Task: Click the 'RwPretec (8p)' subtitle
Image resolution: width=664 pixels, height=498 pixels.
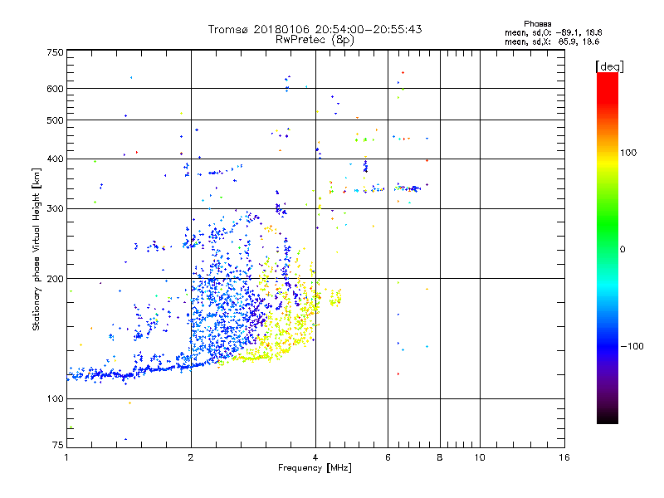Action: coord(315,40)
